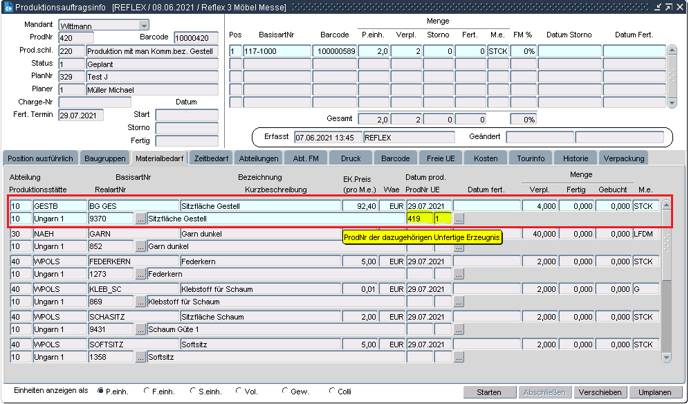Viewport: 689px width, 404px height.
Task: Choose the Vol. display option
Action: point(239,392)
